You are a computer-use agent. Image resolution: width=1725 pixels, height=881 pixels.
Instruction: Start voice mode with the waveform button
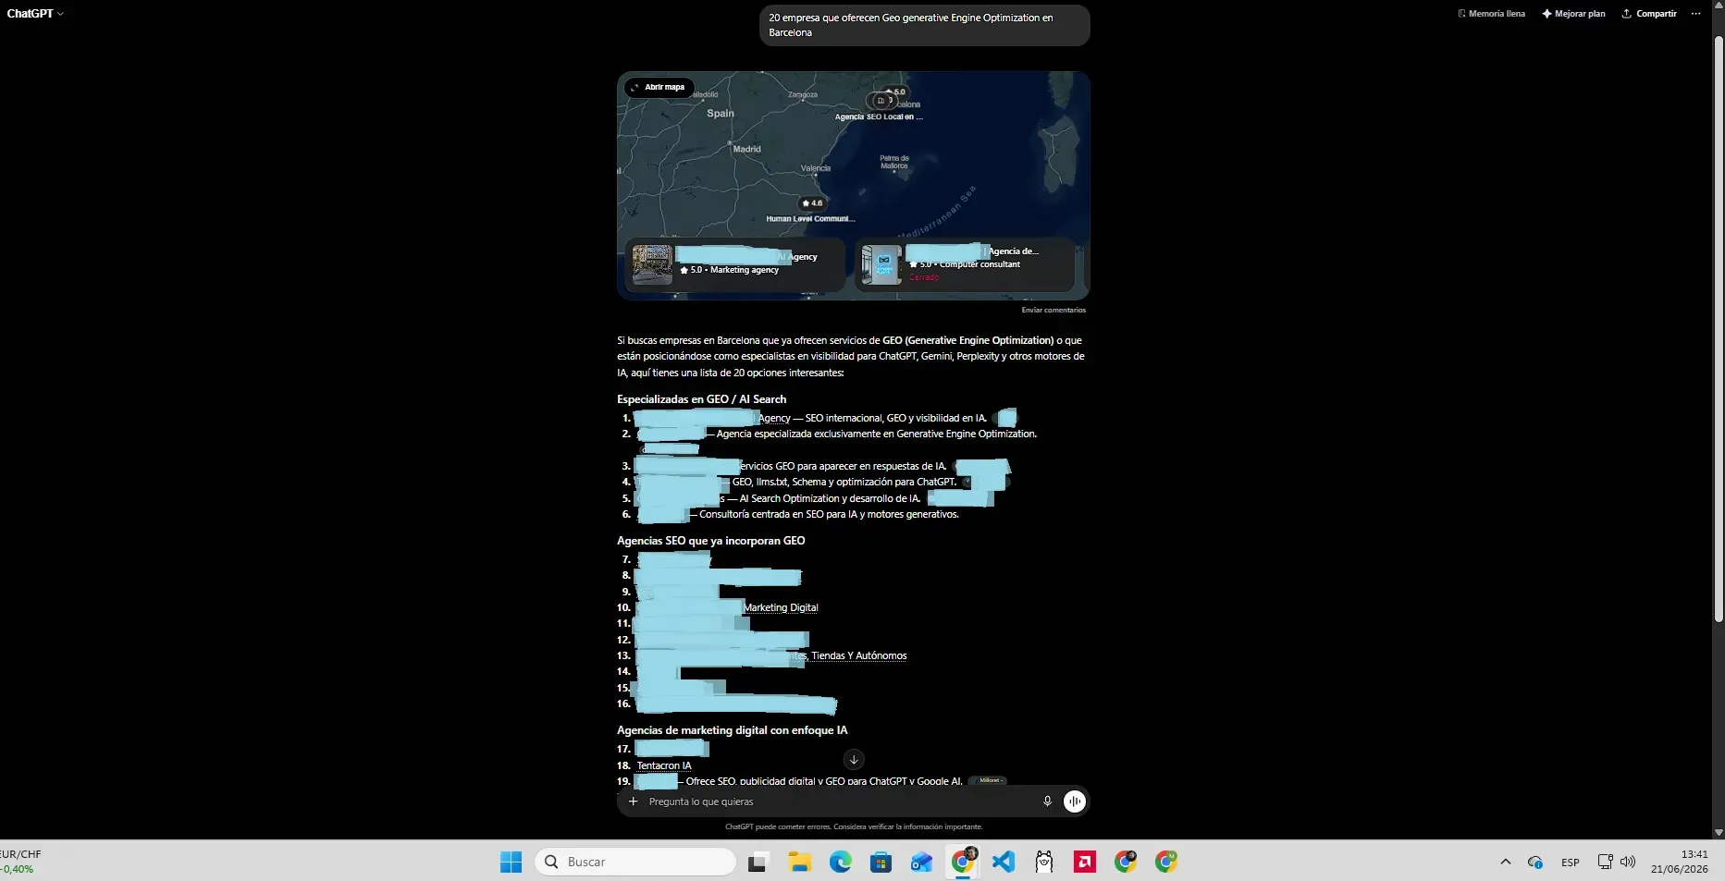click(x=1074, y=801)
